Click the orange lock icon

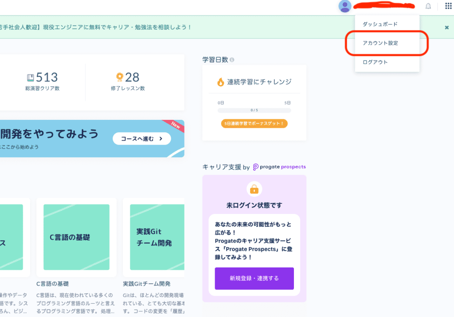254,189
